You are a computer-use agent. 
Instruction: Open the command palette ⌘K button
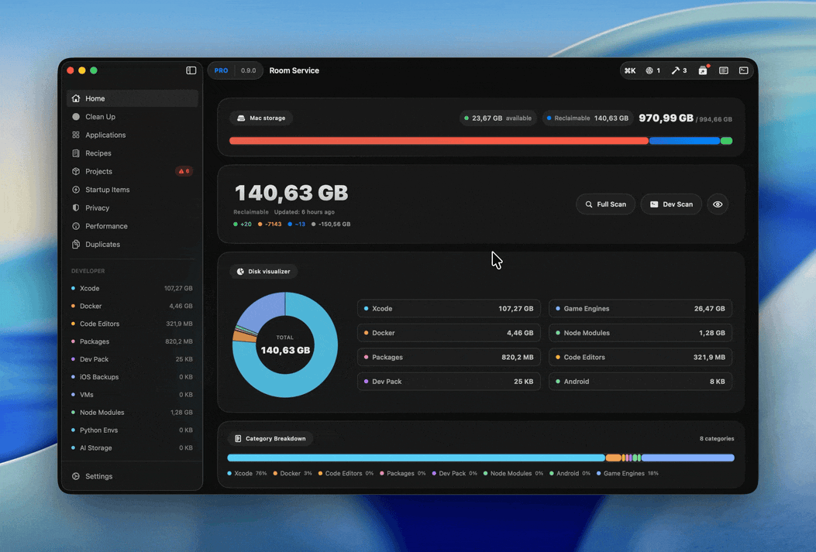point(630,70)
